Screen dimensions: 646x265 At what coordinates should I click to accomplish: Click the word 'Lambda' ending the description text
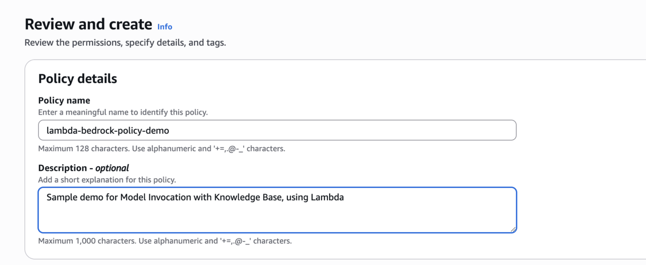click(327, 197)
